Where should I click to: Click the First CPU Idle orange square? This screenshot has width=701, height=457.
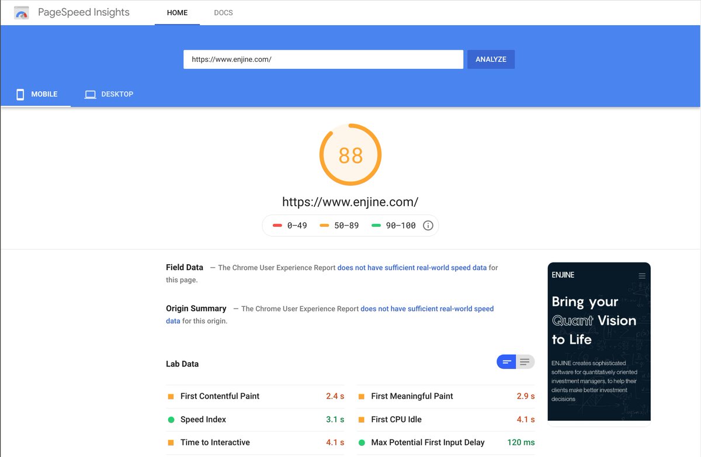coord(362,420)
